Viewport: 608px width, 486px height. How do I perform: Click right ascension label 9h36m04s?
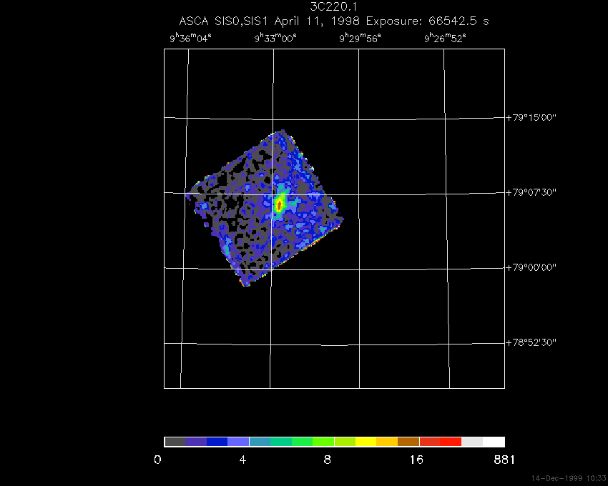click(x=190, y=38)
